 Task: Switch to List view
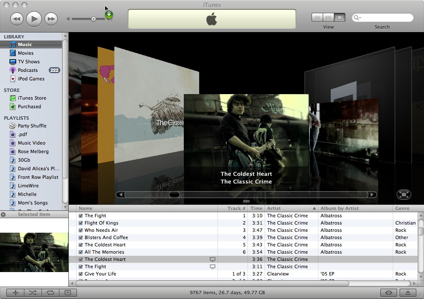(x=317, y=18)
